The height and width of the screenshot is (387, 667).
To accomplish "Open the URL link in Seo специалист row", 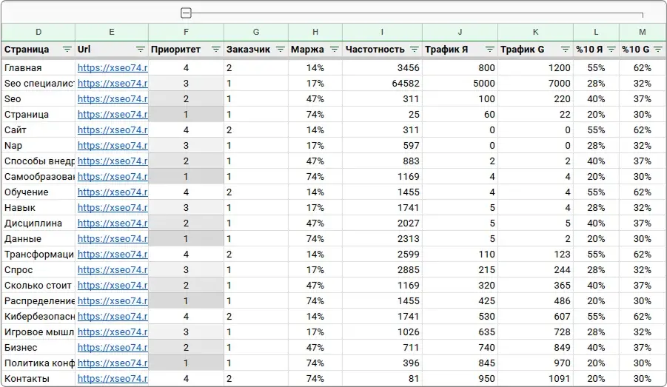I will [x=113, y=84].
